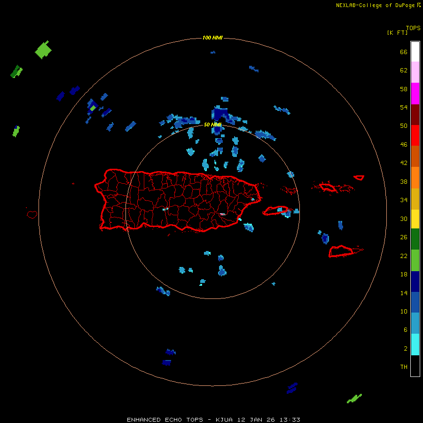Select the gold mustard legend block
423x423 pixels.
415,199
